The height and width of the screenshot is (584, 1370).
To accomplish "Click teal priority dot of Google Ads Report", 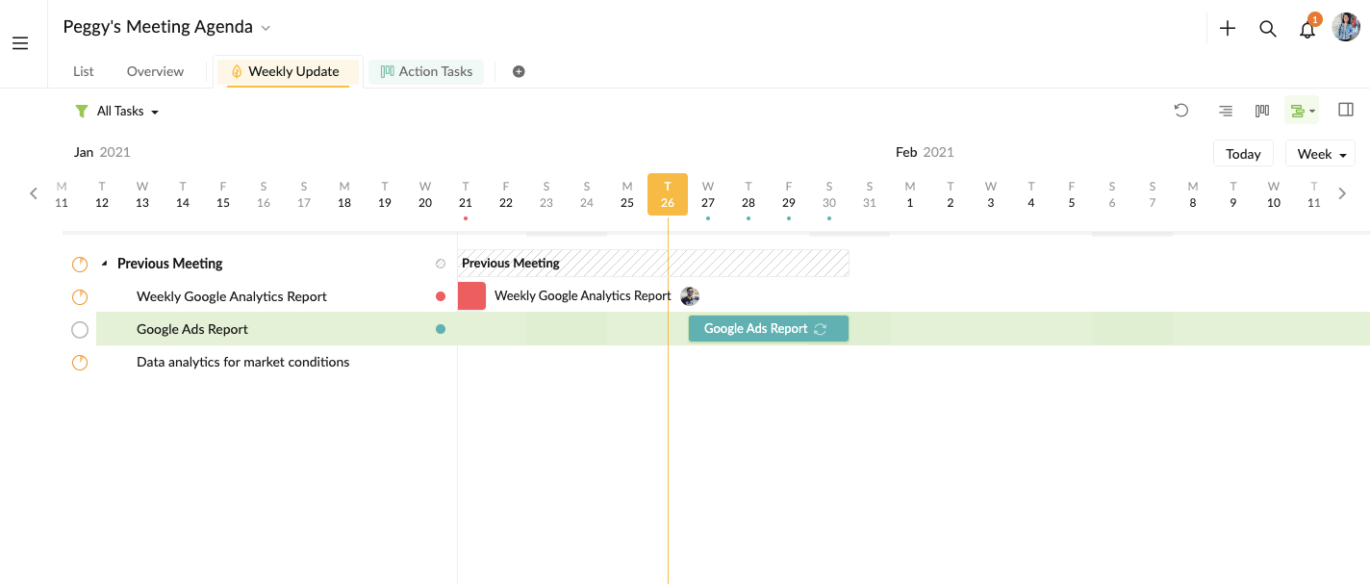I will click(441, 329).
